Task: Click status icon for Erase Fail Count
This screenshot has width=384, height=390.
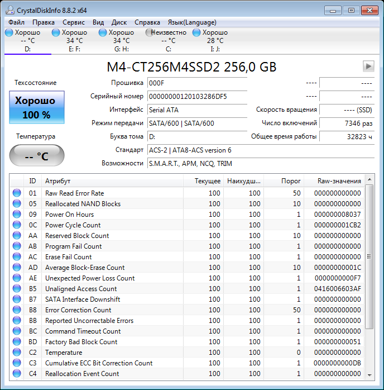Action: click(17, 256)
